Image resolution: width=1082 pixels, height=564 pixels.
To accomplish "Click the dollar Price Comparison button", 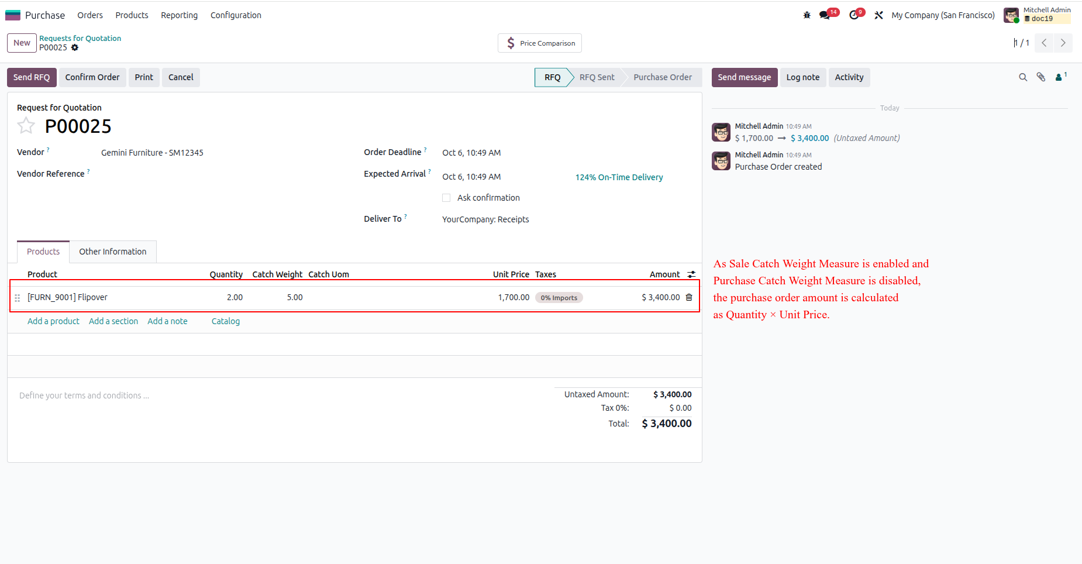I will 540,43.
